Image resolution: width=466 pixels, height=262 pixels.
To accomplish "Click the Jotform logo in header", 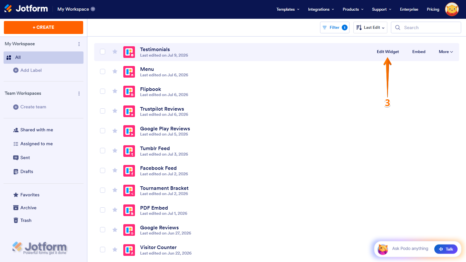I will 26,9.
